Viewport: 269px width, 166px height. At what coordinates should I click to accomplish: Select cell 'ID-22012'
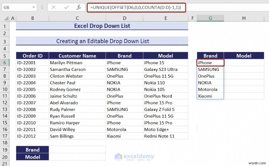[x=33, y=136]
